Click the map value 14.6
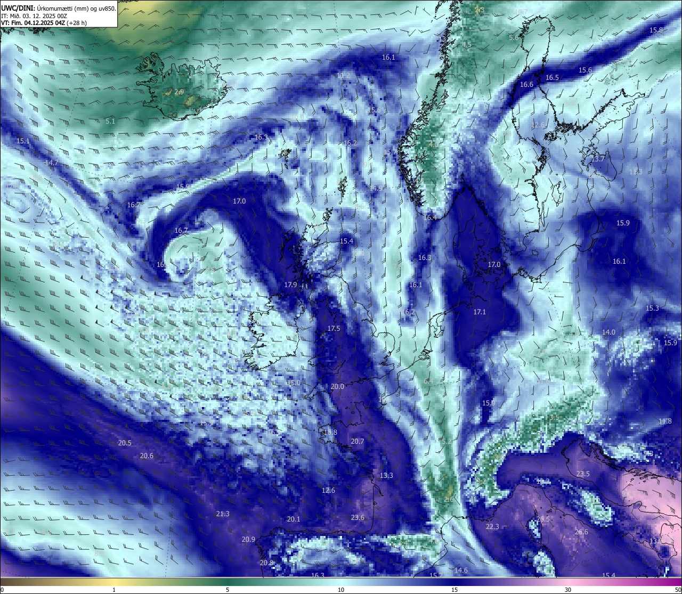Viewport: 682px width, 594px height. [x=461, y=571]
